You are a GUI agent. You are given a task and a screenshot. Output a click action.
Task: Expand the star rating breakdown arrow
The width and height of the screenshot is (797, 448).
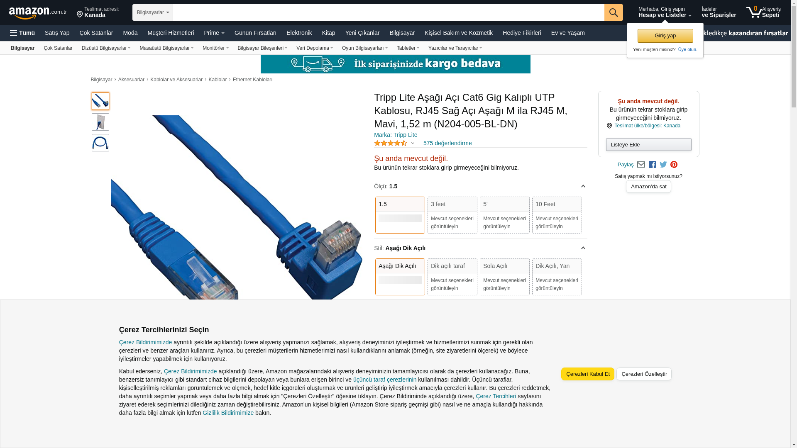[413, 143]
